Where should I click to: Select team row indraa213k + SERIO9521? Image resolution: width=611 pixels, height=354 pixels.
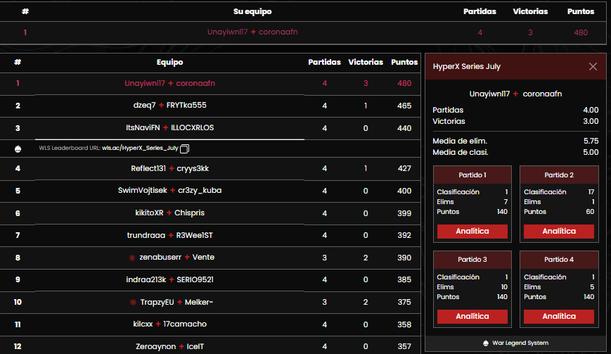[210, 280]
